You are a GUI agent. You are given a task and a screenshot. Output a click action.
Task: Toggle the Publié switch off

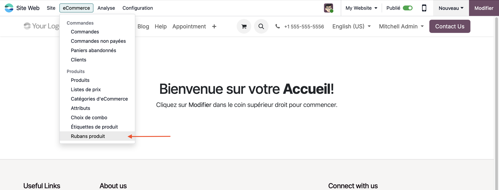click(x=408, y=8)
